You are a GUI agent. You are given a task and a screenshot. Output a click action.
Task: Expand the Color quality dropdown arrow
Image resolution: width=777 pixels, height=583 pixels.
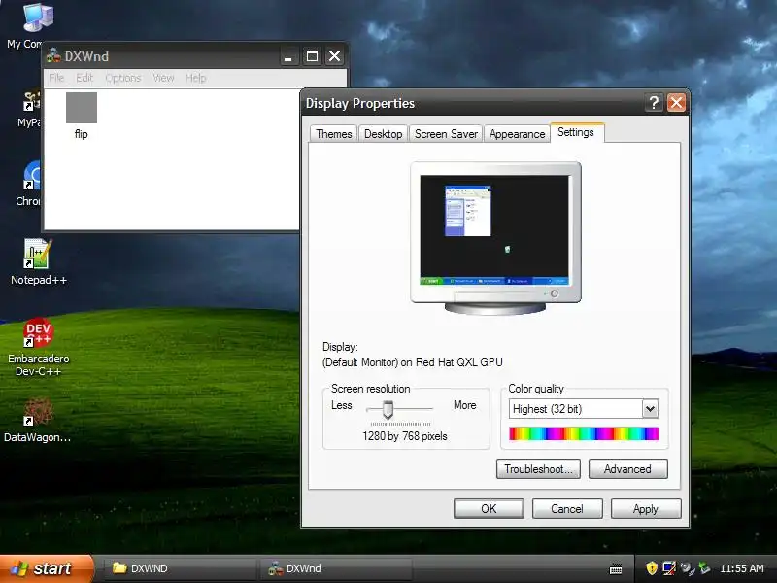[650, 409]
